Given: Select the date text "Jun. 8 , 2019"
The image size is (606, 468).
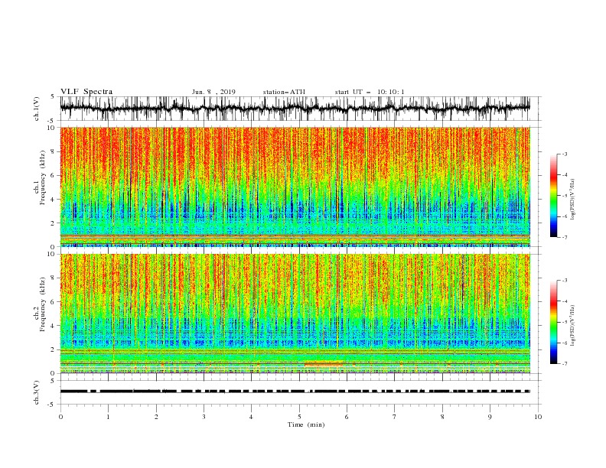Looking at the screenshot, I should pyautogui.click(x=213, y=92).
